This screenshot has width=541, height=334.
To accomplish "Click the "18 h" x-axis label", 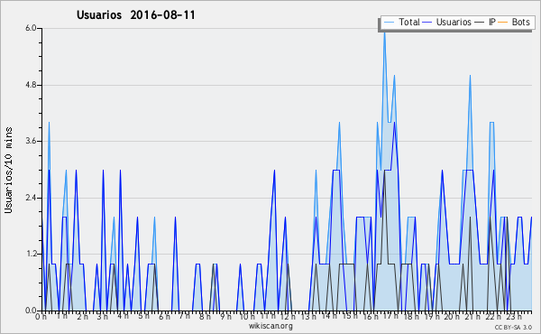I will point(411,316).
